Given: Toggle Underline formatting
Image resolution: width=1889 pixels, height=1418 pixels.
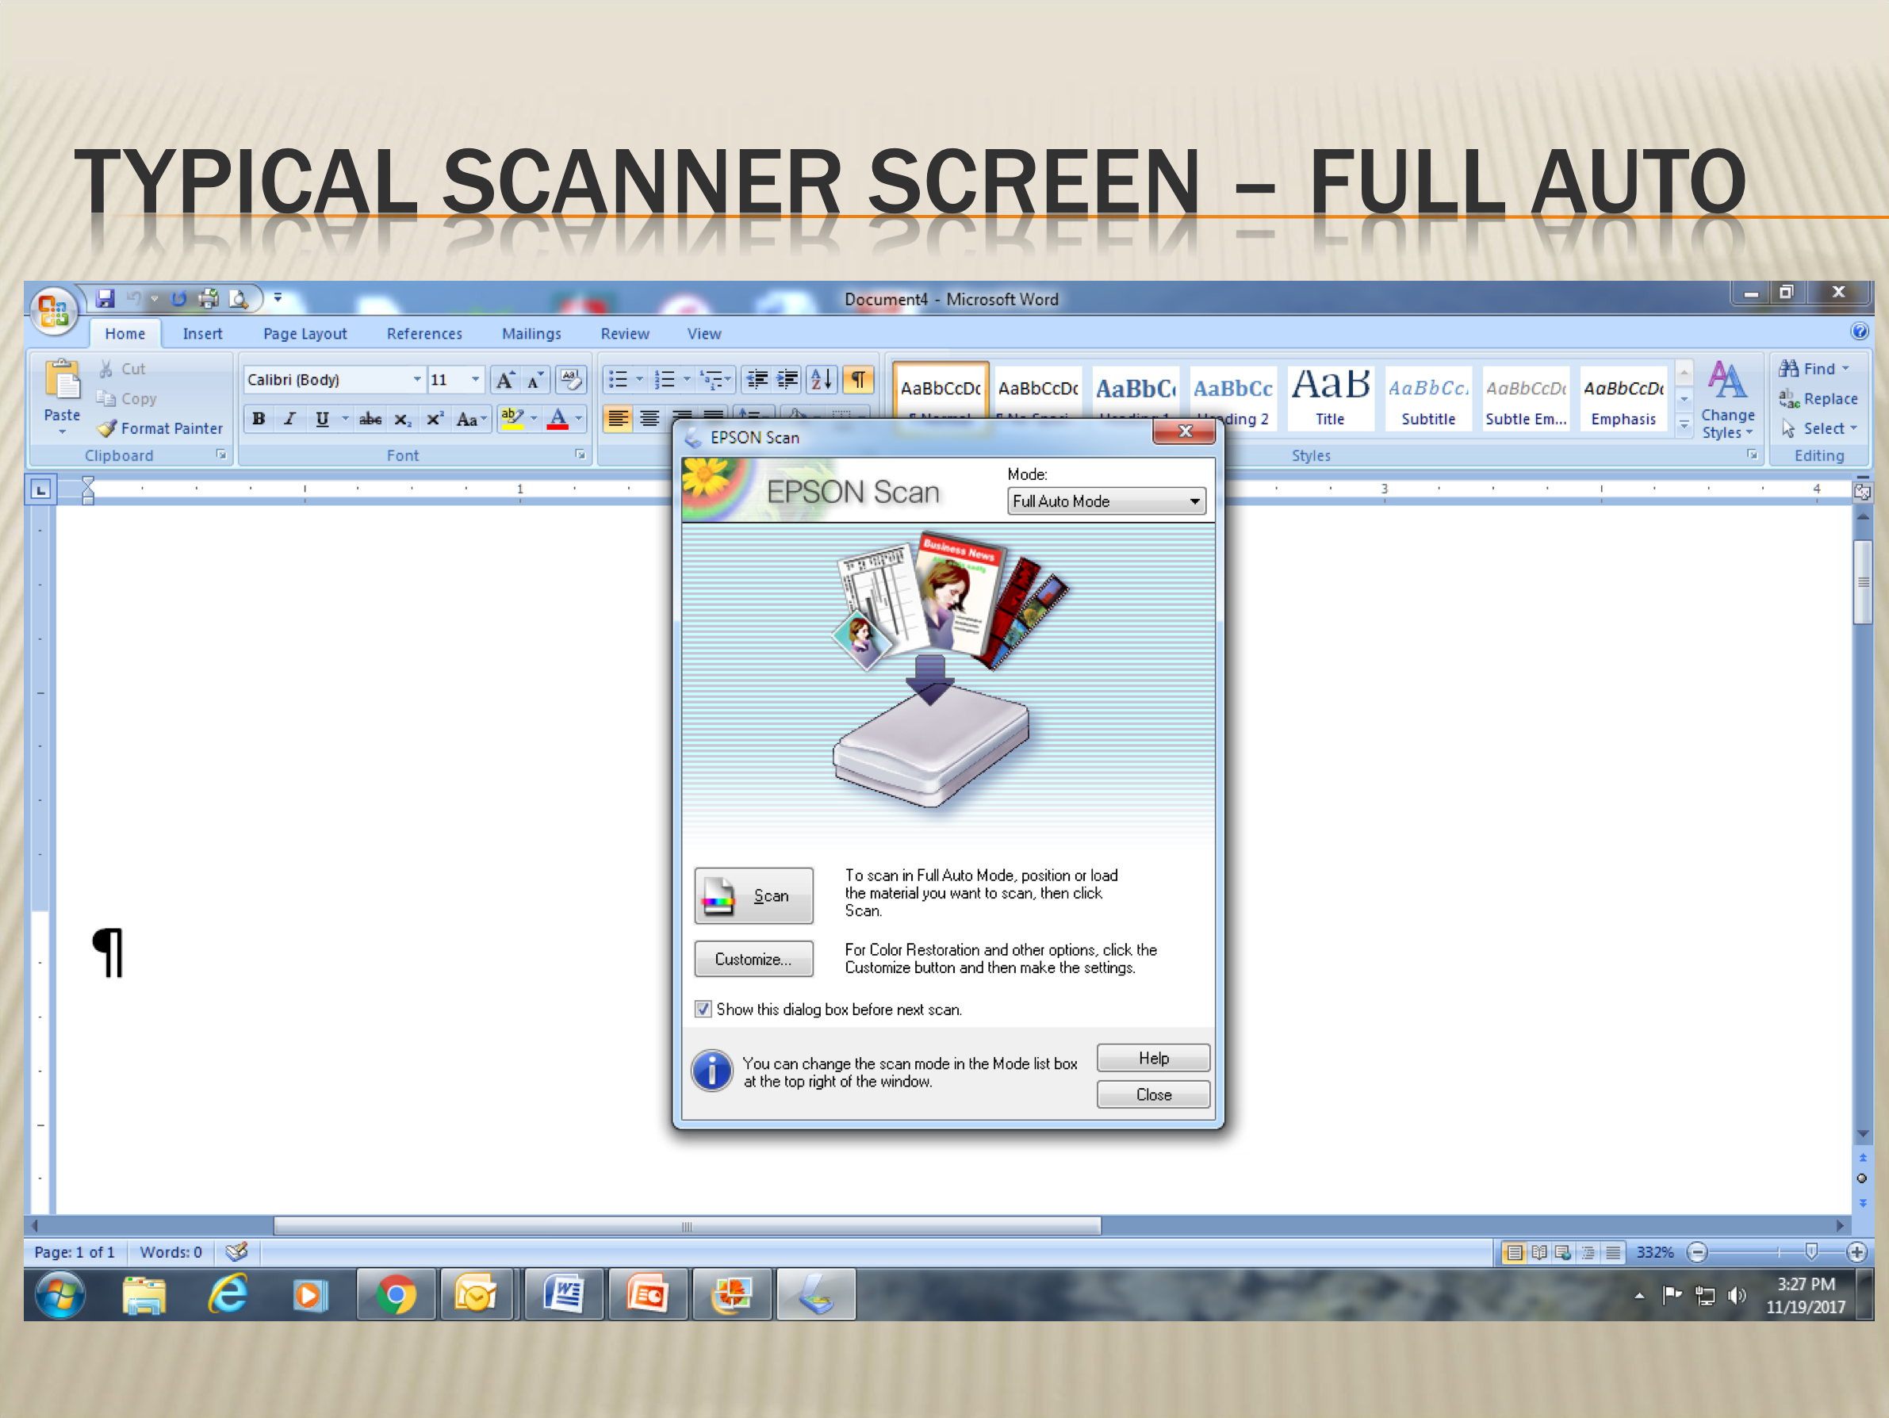Looking at the screenshot, I should pyautogui.click(x=322, y=419).
